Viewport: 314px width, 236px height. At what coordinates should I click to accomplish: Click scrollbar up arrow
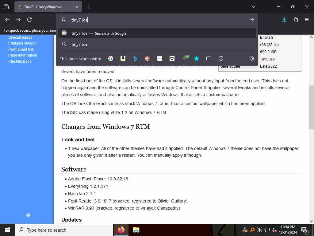click(311, 37)
